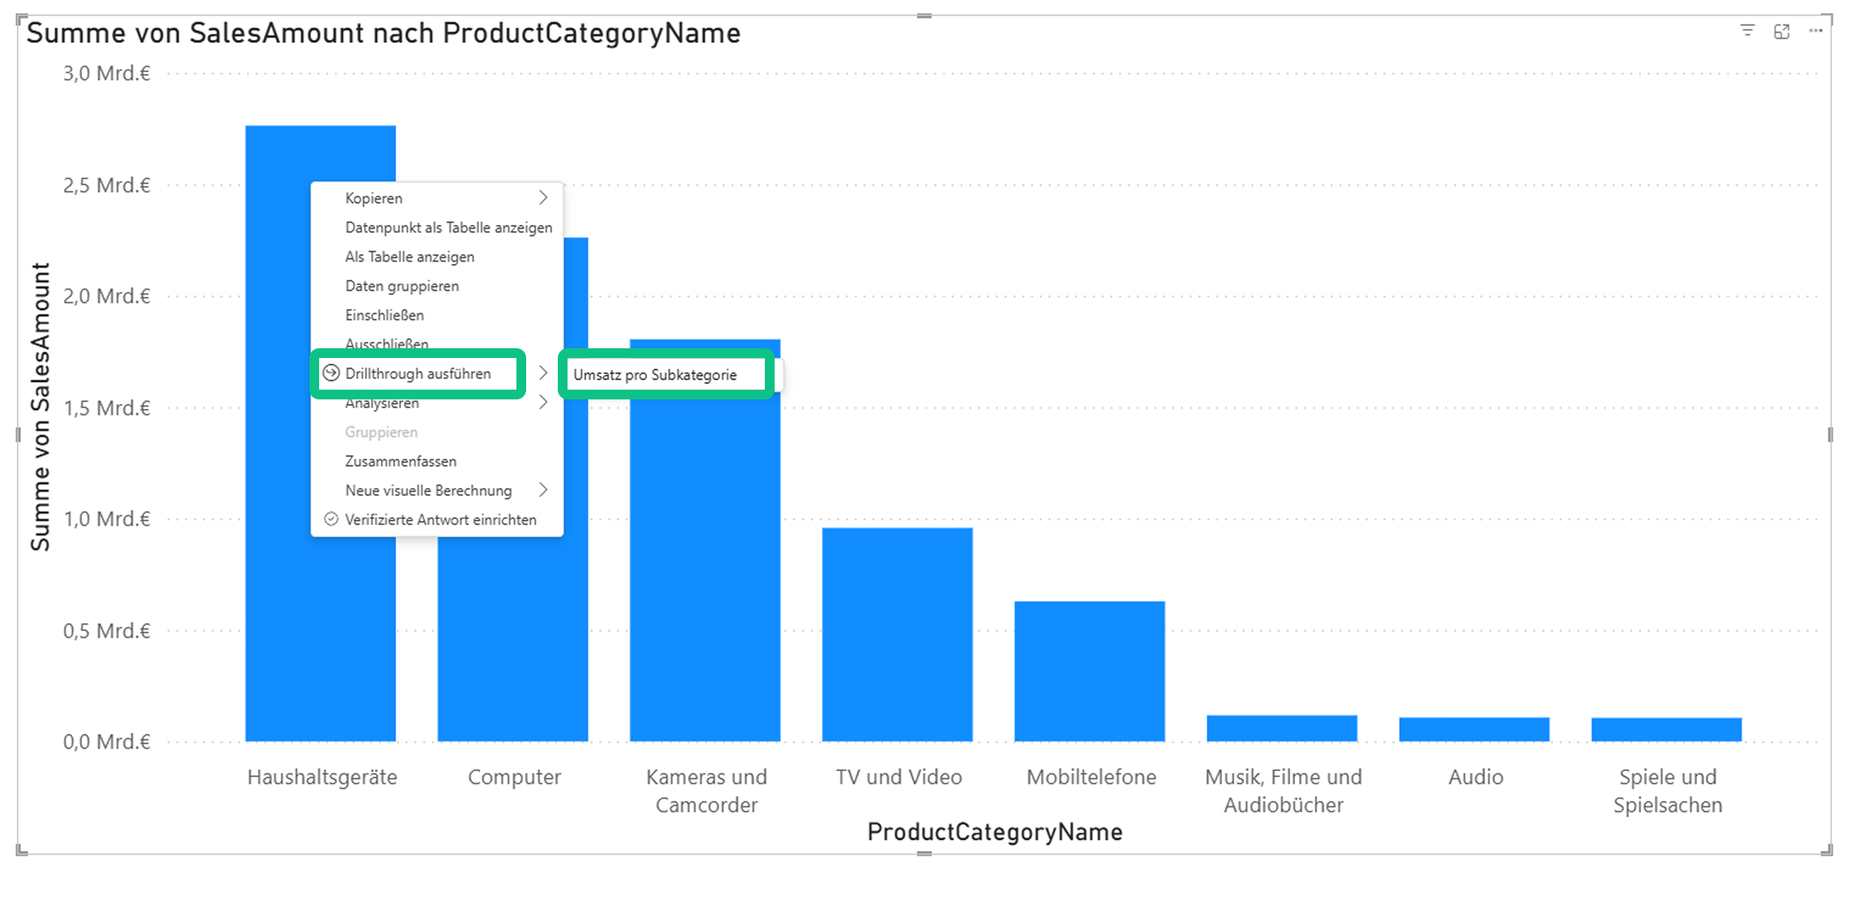Open the visual filters icon
The width and height of the screenshot is (1861, 923).
click(x=1747, y=31)
